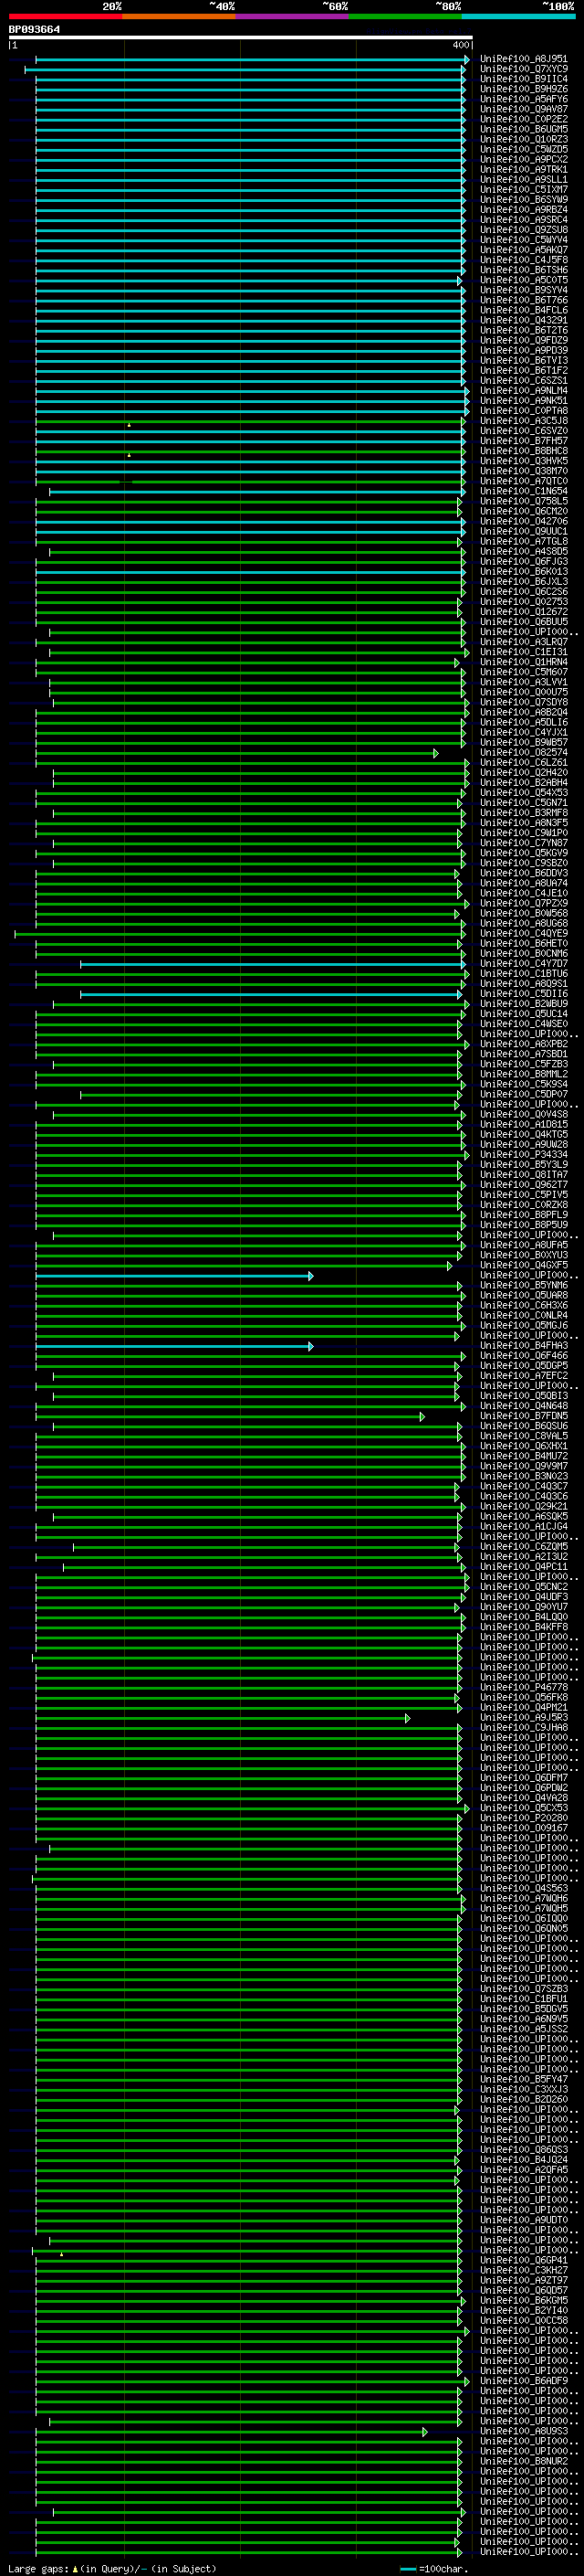Screen dimensions: 584x2576
Task: Click hit label UniRef100_B7FDN5
Action: coord(524,1415)
